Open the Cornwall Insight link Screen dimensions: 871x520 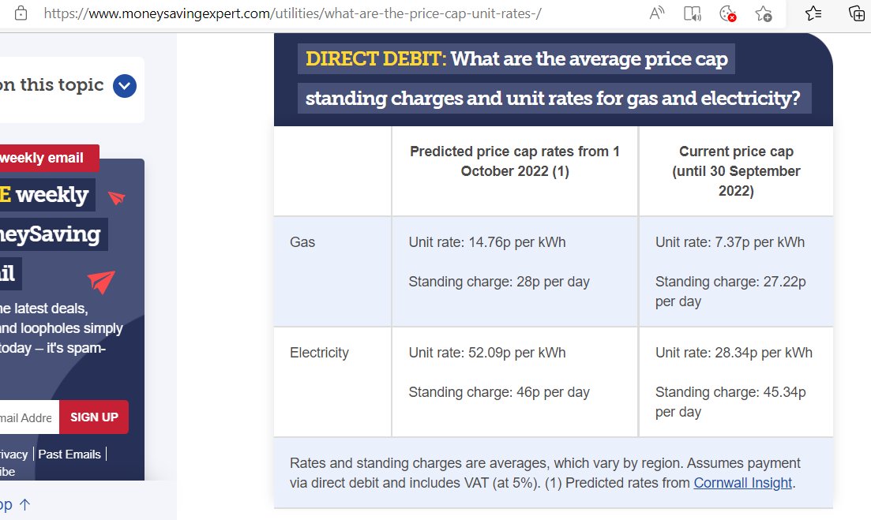743,483
